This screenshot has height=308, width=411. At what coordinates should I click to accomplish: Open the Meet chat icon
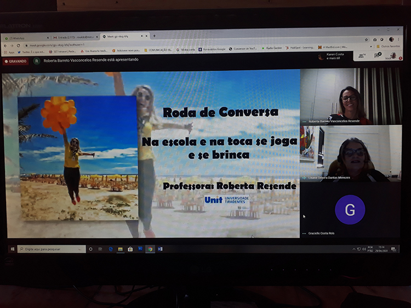click(x=377, y=56)
